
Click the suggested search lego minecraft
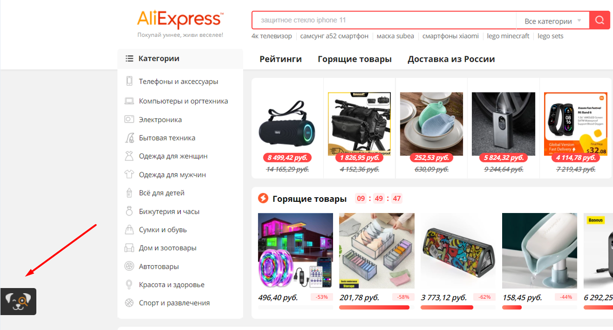coord(508,36)
